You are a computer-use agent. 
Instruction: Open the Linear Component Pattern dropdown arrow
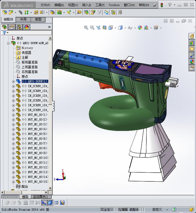(x=31, y=13)
